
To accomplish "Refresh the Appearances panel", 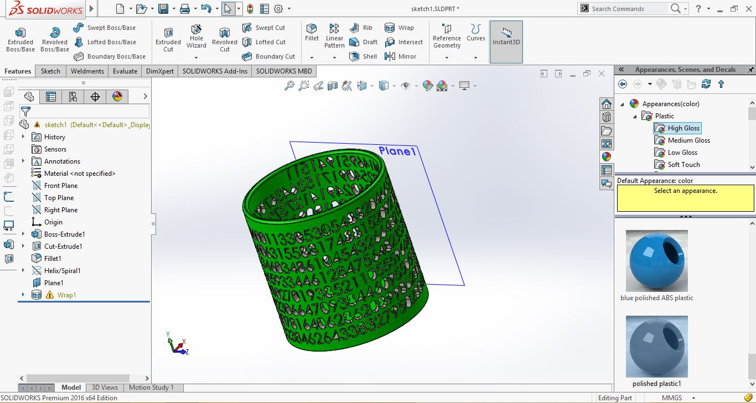I will (x=706, y=84).
